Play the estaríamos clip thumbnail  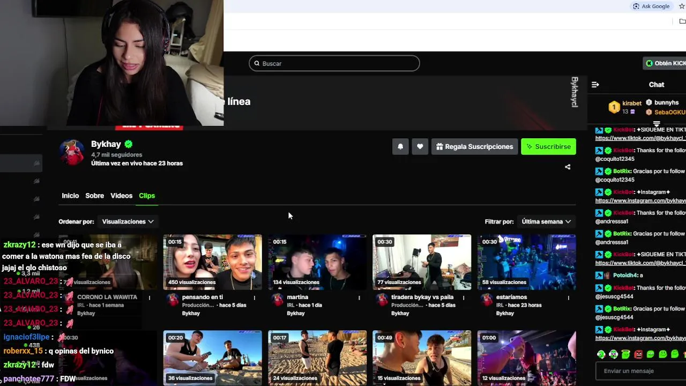tap(526, 262)
